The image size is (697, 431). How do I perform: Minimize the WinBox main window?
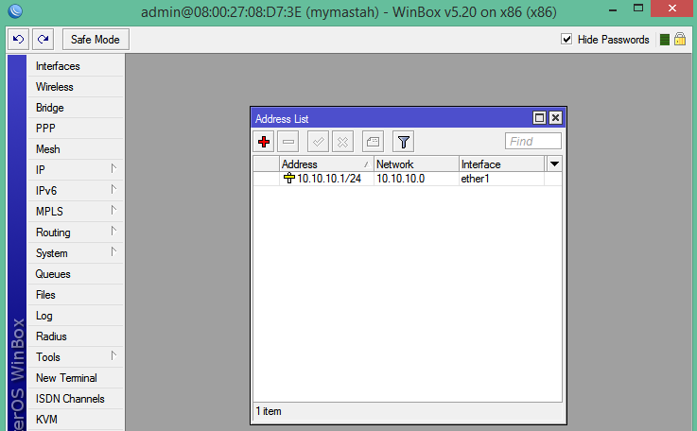(x=613, y=9)
